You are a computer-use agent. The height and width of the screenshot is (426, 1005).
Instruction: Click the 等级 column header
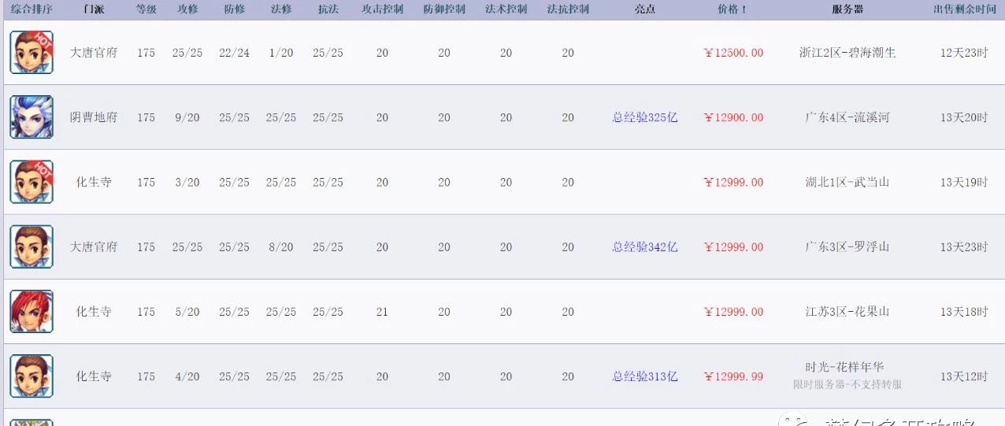(x=146, y=9)
